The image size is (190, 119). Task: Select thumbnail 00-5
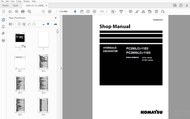click(20, 105)
